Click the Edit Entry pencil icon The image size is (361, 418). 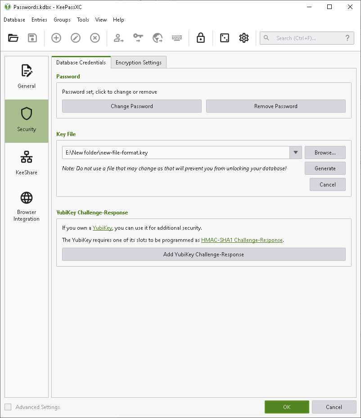click(x=76, y=38)
